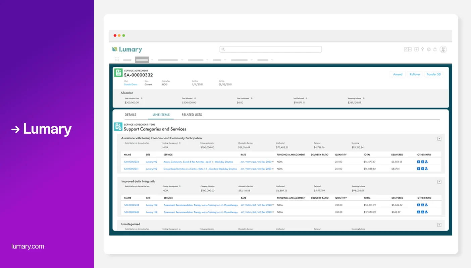
Task: Click the person icon for SAI-00001236
Action: pos(426,162)
